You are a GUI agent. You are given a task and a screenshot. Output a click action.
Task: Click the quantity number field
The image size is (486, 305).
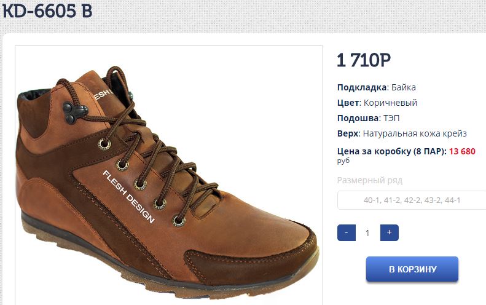368,233
